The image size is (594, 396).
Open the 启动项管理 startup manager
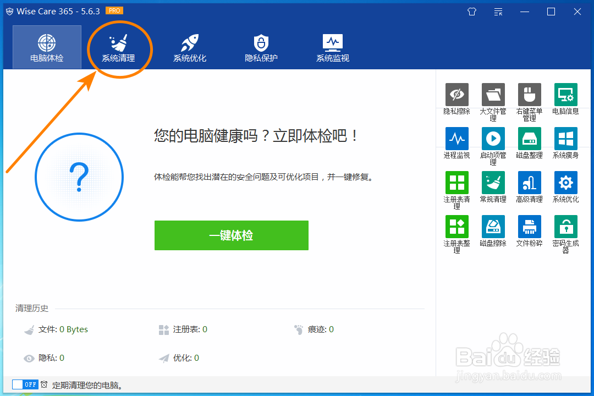[493, 139]
